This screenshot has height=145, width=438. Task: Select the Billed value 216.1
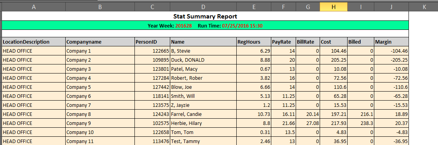coord(361,114)
